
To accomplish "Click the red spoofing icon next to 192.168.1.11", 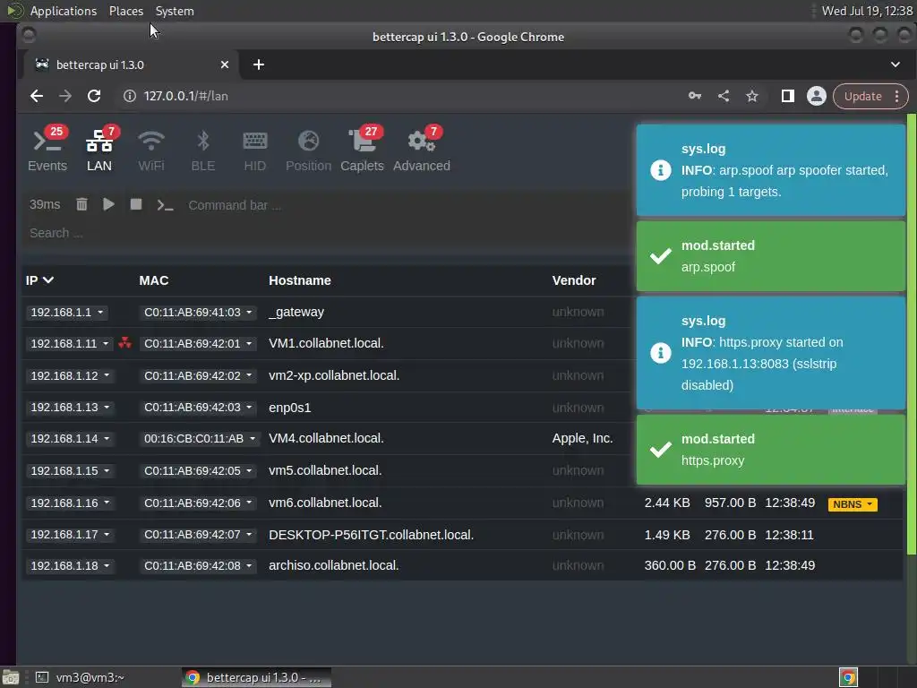I will click(124, 343).
